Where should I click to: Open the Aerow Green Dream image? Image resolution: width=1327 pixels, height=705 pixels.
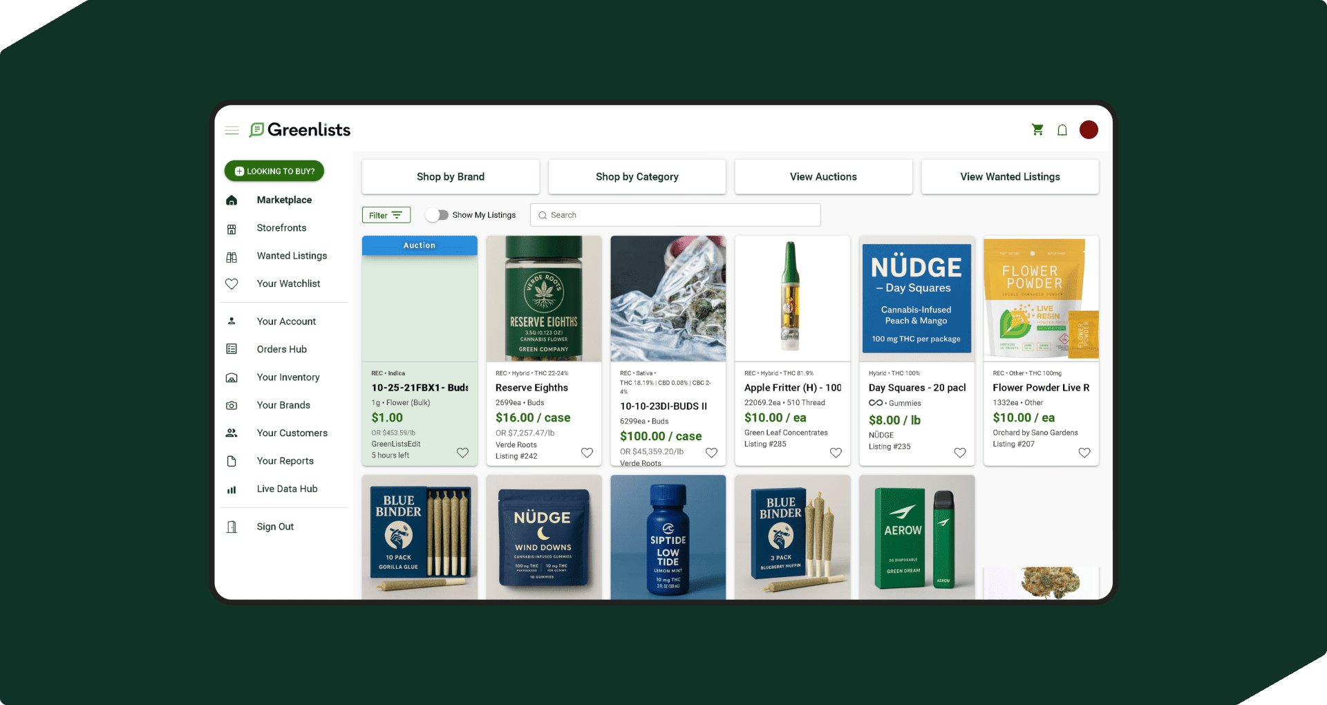pyautogui.click(x=917, y=537)
